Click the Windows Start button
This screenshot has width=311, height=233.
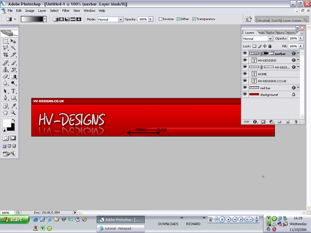(14, 219)
